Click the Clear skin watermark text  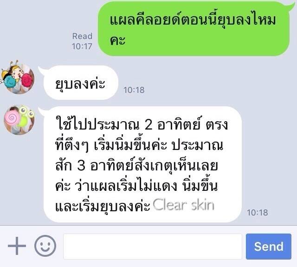[x=183, y=205]
